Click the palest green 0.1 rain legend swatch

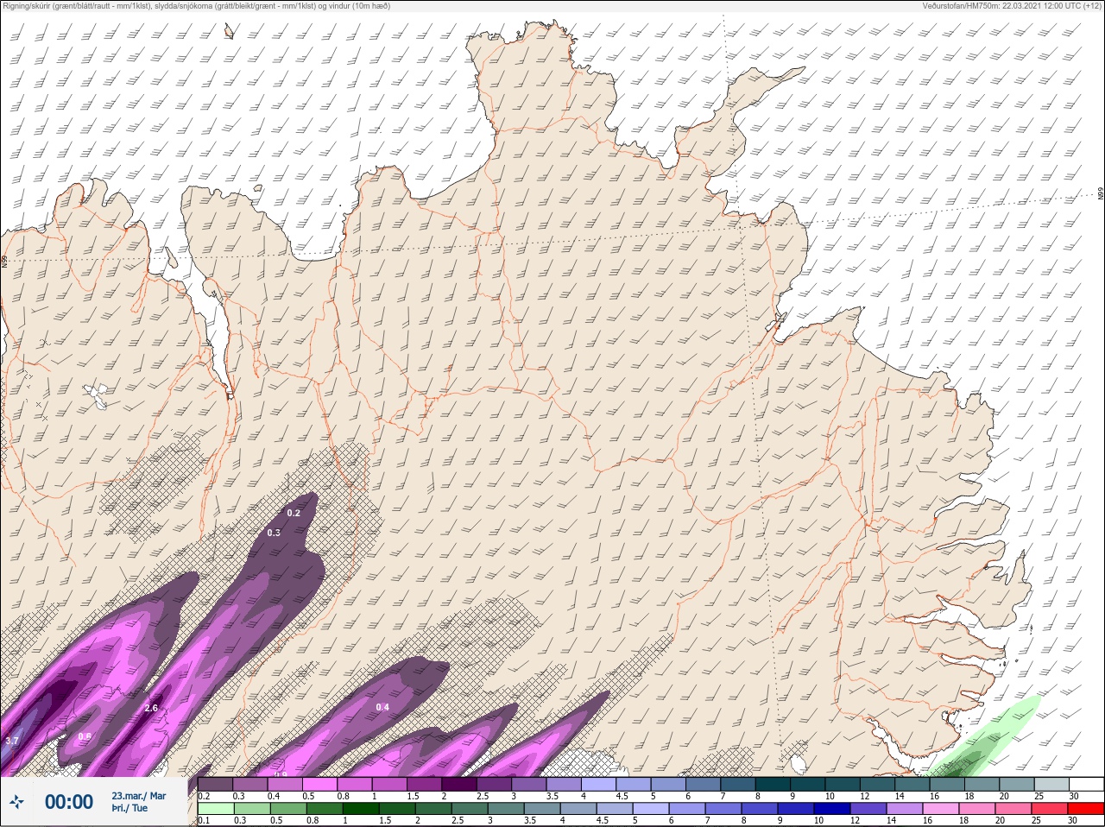tap(215, 809)
